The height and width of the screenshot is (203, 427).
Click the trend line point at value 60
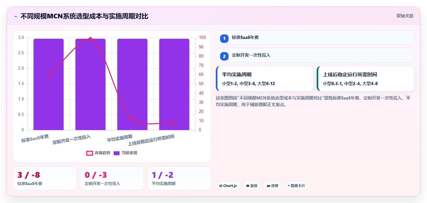pos(49,75)
